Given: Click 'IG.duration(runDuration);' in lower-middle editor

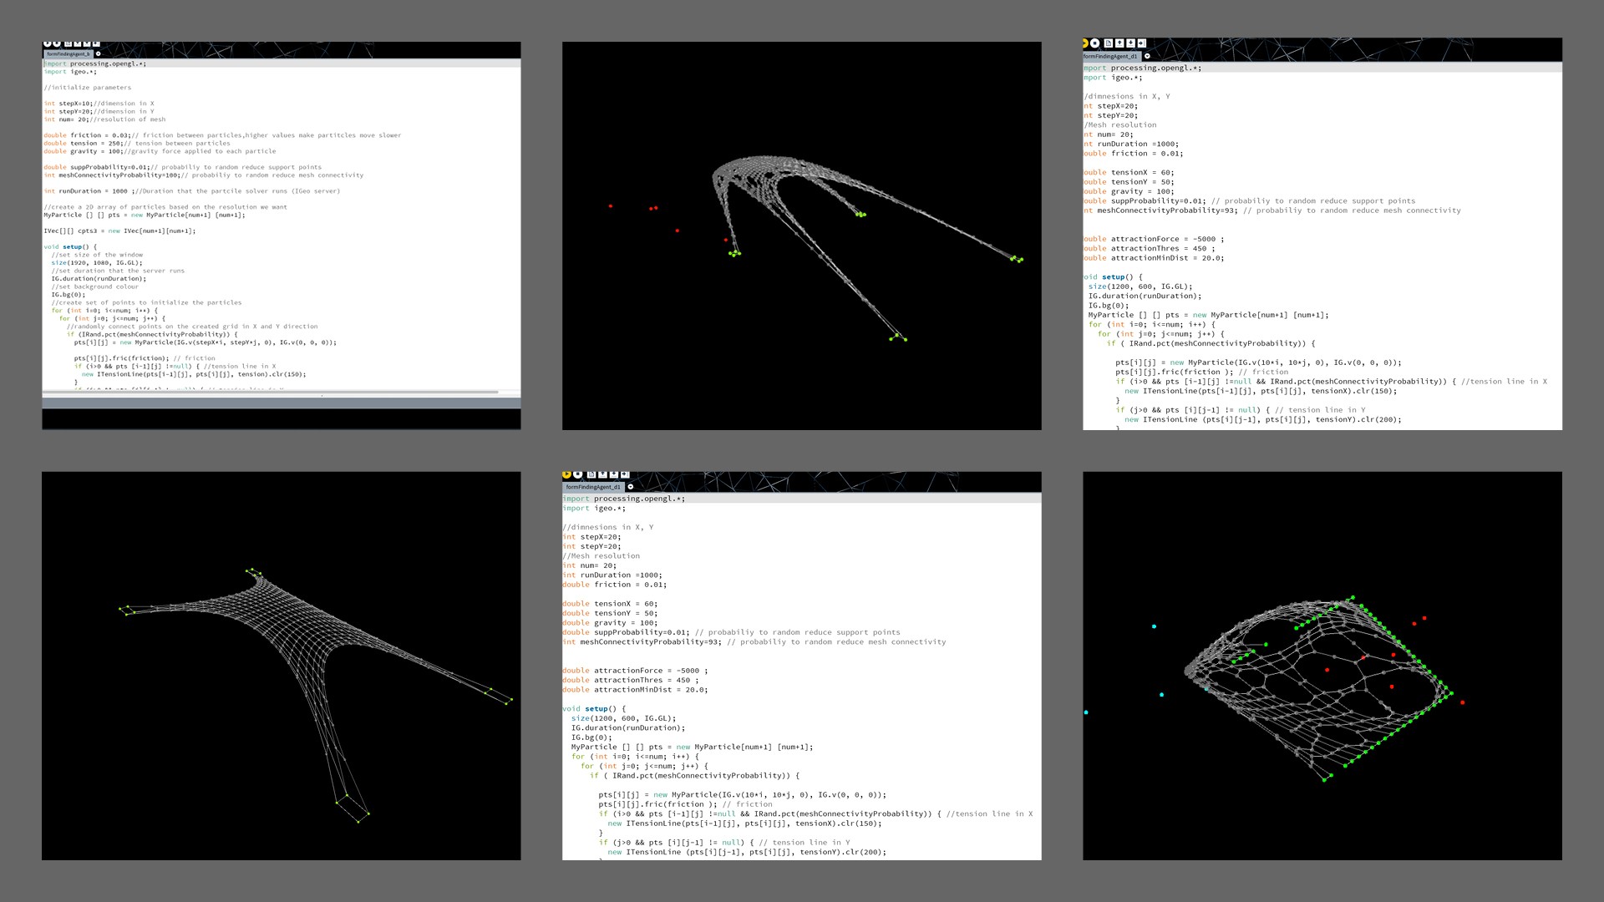Looking at the screenshot, I should coord(628,728).
